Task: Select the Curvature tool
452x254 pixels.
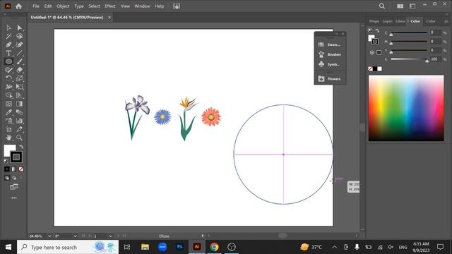Action: [19, 44]
